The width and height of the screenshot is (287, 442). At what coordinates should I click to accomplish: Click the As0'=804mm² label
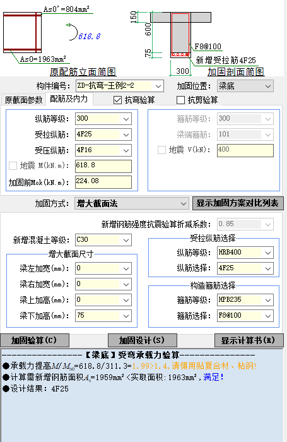click(66, 9)
